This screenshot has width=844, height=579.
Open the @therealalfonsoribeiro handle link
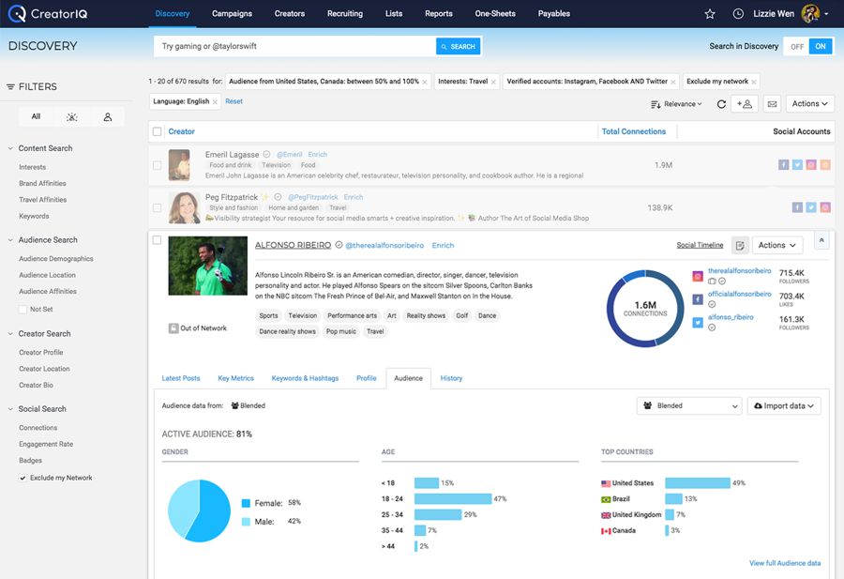384,246
